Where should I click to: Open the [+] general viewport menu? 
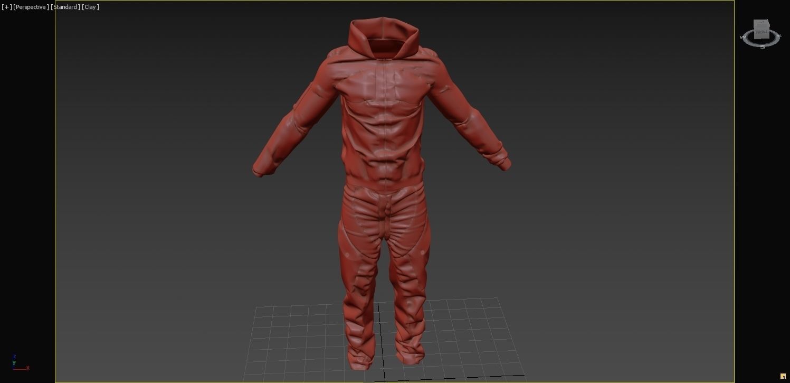(x=6, y=7)
